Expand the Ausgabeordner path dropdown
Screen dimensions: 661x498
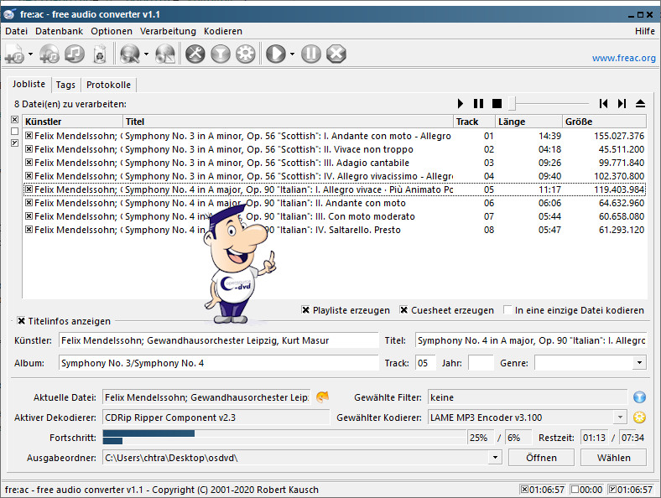[495, 458]
